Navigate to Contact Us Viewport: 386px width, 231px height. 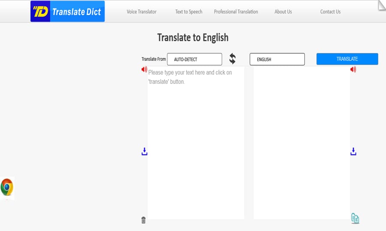click(330, 12)
